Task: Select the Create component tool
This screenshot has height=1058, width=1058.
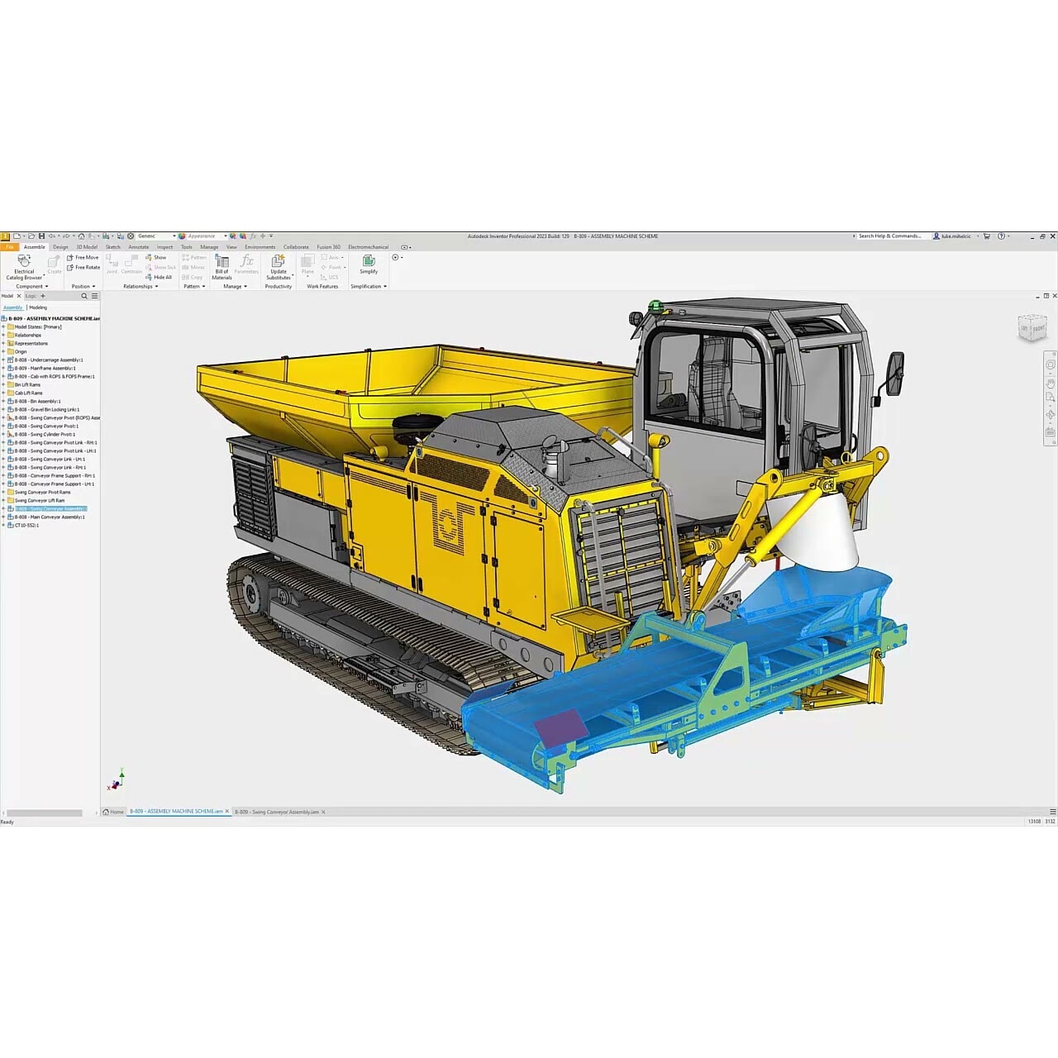Action: pos(54,263)
